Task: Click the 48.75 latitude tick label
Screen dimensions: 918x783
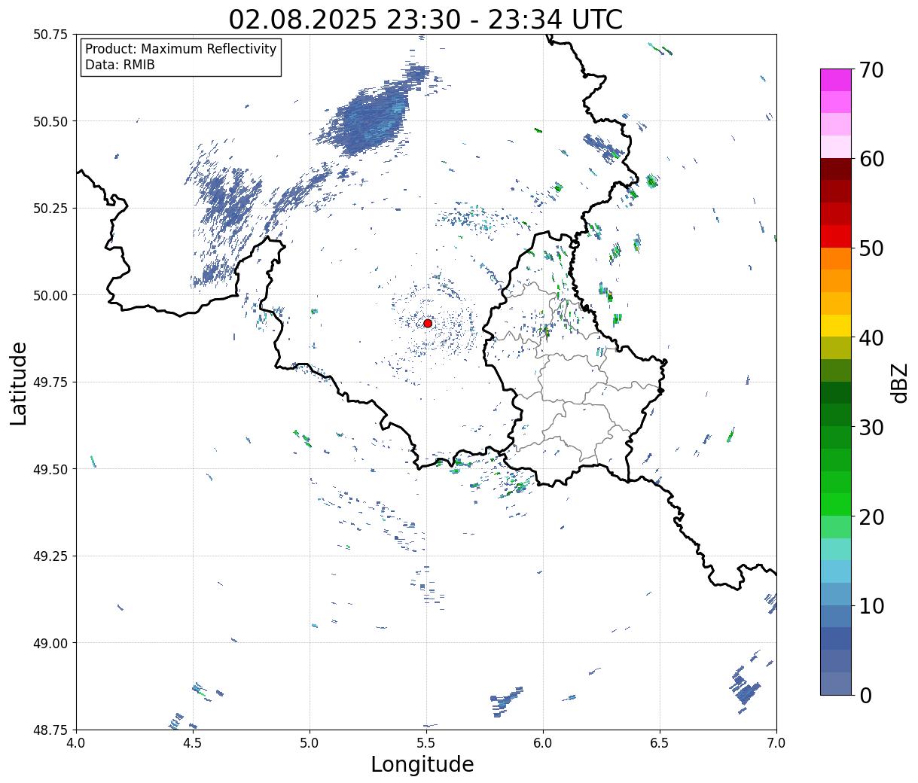Action: pyautogui.click(x=50, y=730)
